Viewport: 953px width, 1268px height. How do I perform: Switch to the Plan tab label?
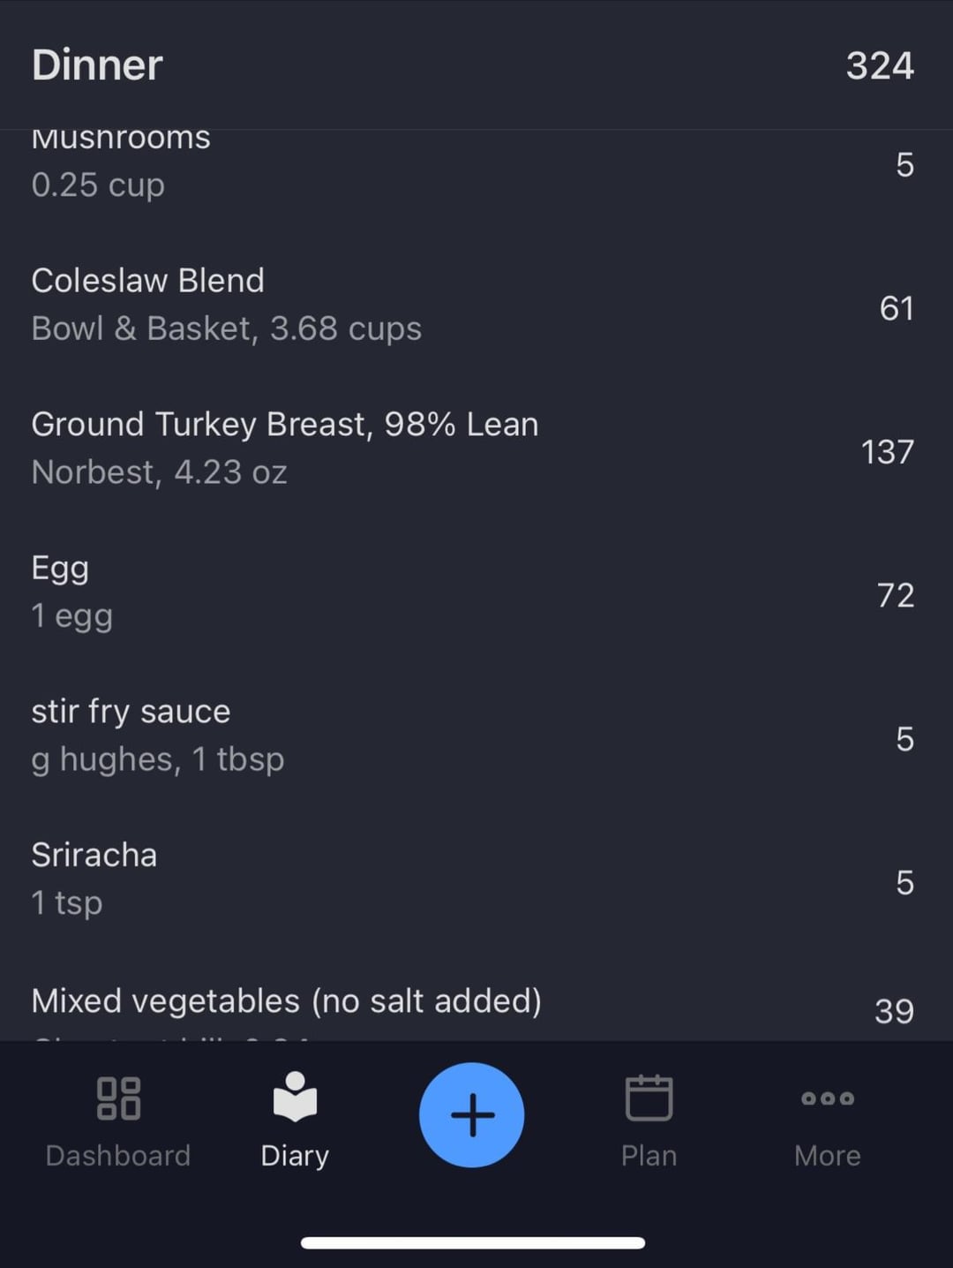(x=649, y=1156)
